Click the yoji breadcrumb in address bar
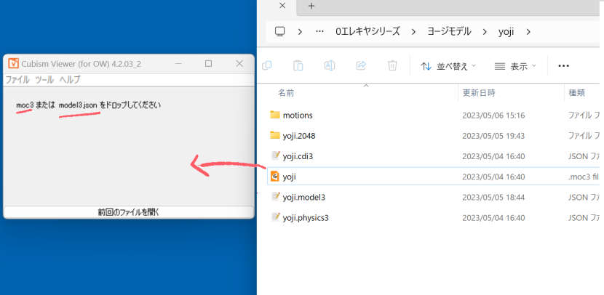Image resolution: width=604 pixels, height=295 pixels. click(x=506, y=31)
